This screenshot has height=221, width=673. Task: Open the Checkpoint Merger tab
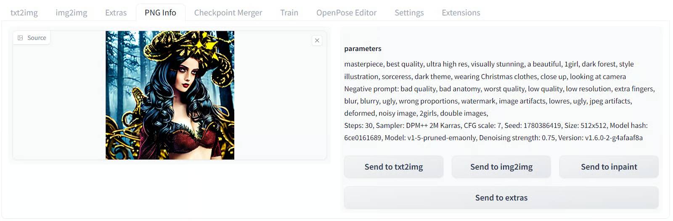228,13
